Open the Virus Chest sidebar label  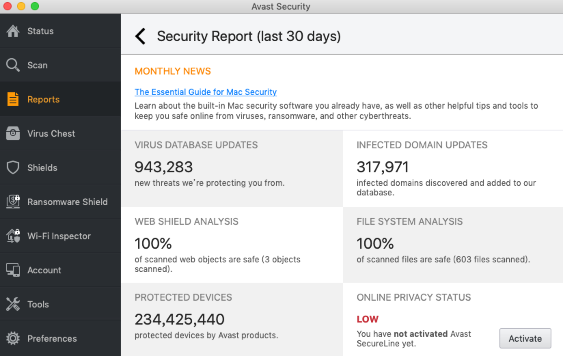pyautogui.click(x=51, y=134)
